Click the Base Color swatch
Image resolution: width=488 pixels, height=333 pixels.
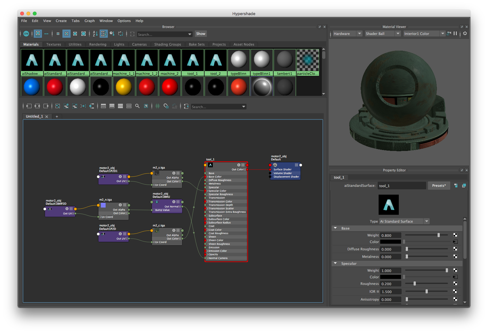coord(390,242)
